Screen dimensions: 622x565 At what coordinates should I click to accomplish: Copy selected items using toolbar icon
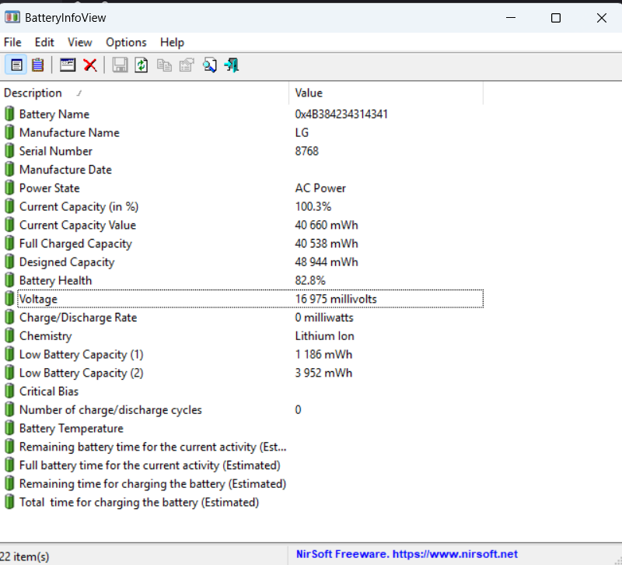tap(163, 65)
